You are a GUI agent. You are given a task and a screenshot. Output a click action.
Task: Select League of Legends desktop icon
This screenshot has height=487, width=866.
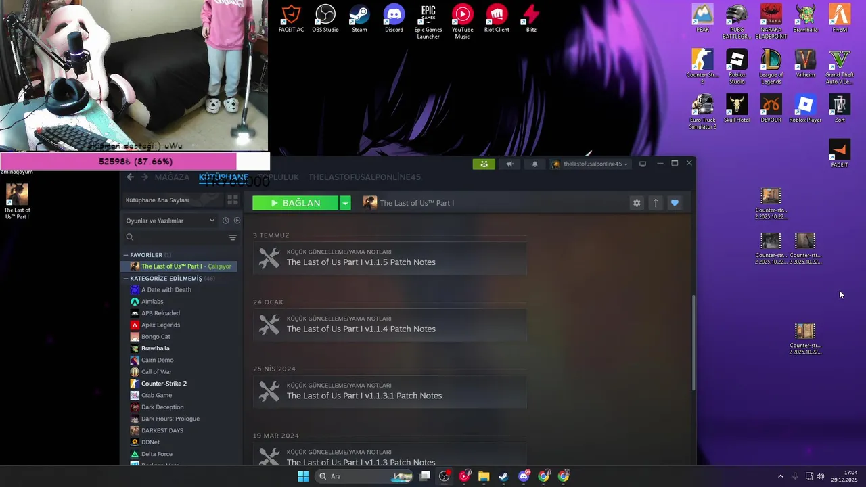click(x=771, y=66)
